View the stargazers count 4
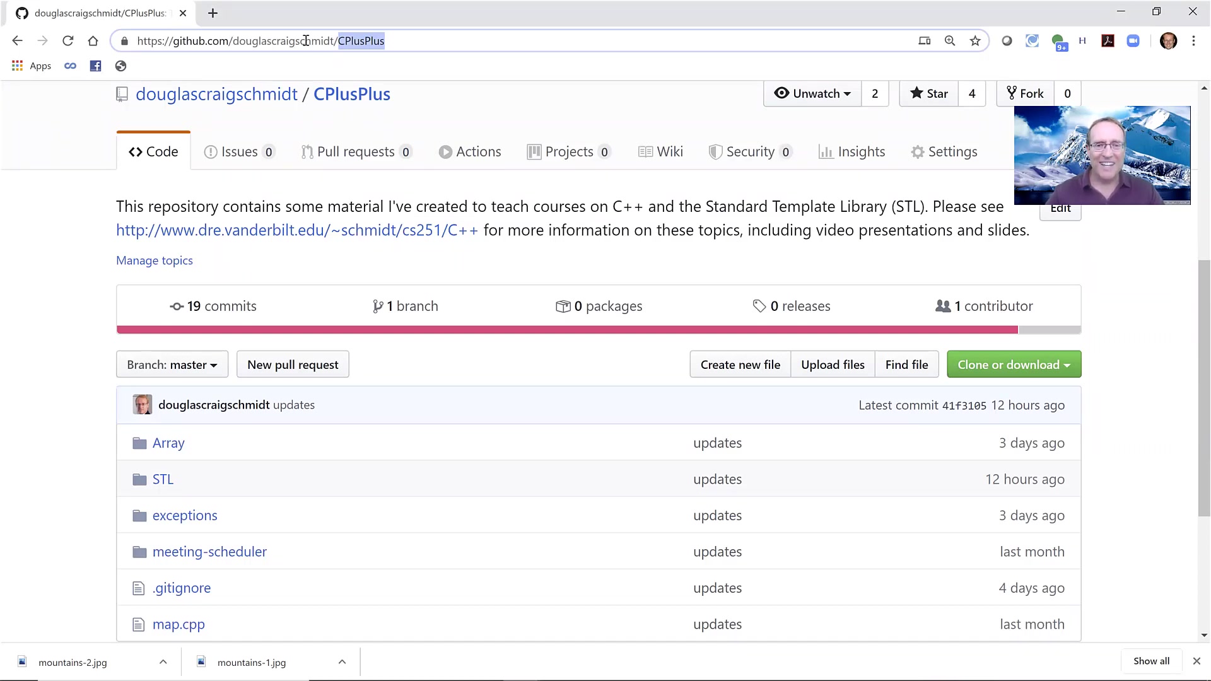The width and height of the screenshot is (1211, 681). point(972,93)
